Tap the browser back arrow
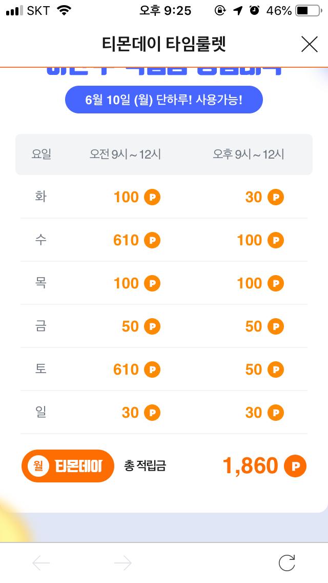 (x=41, y=563)
